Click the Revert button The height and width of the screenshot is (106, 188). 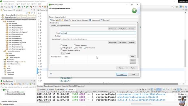(x=121, y=68)
